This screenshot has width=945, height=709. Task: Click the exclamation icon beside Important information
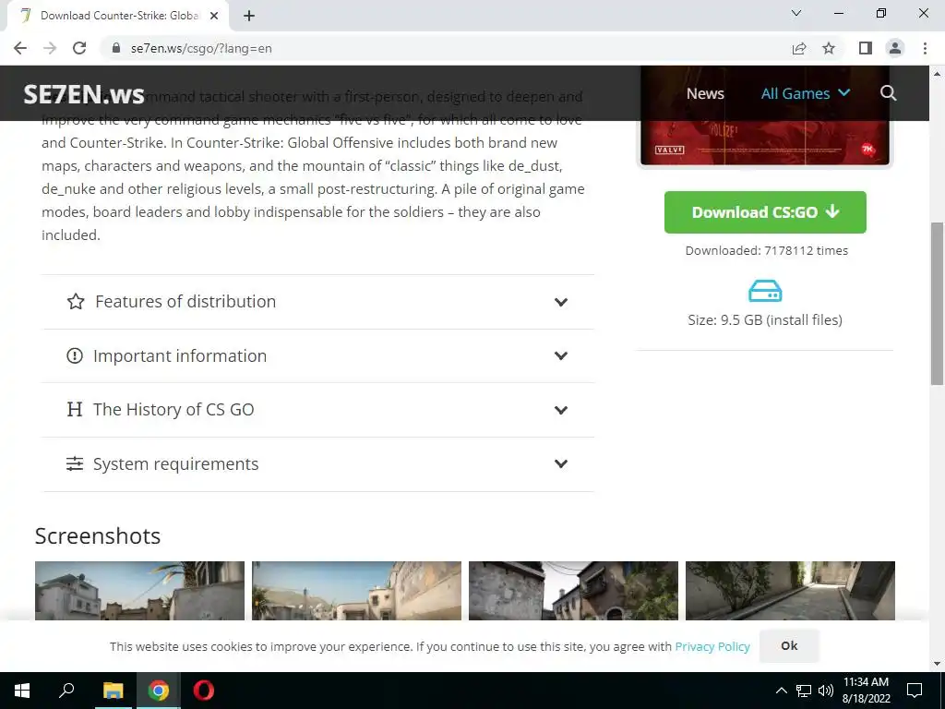tap(74, 355)
